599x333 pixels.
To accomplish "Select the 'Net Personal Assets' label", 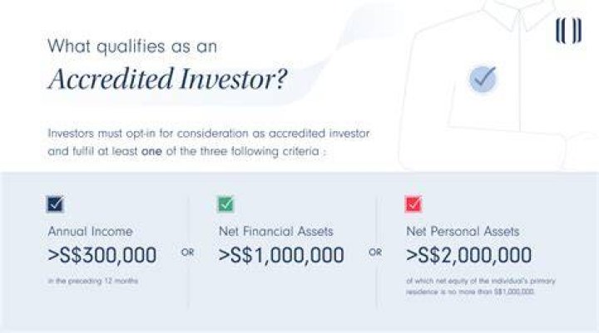I will [x=463, y=231].
